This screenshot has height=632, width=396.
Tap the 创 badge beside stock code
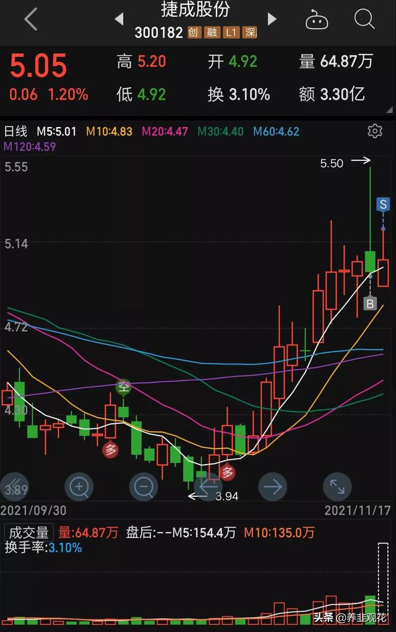(194, 32)
